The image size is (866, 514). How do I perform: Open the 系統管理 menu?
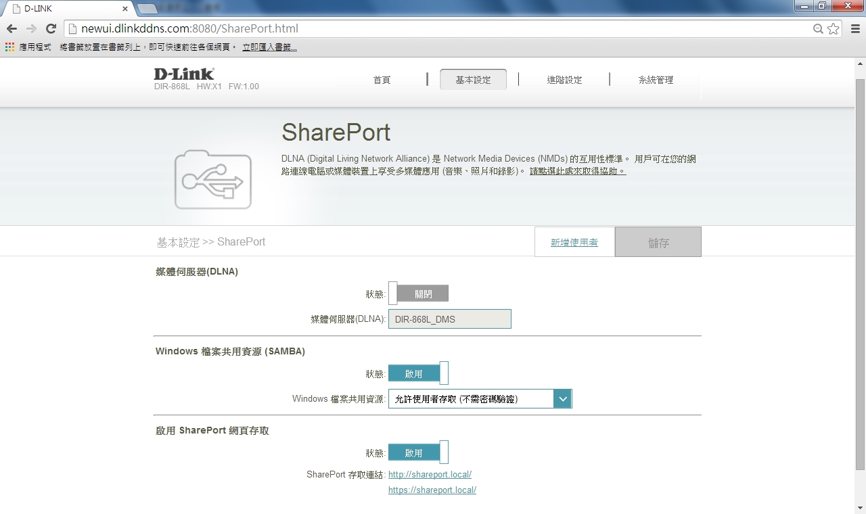click(x=656, y=80)
